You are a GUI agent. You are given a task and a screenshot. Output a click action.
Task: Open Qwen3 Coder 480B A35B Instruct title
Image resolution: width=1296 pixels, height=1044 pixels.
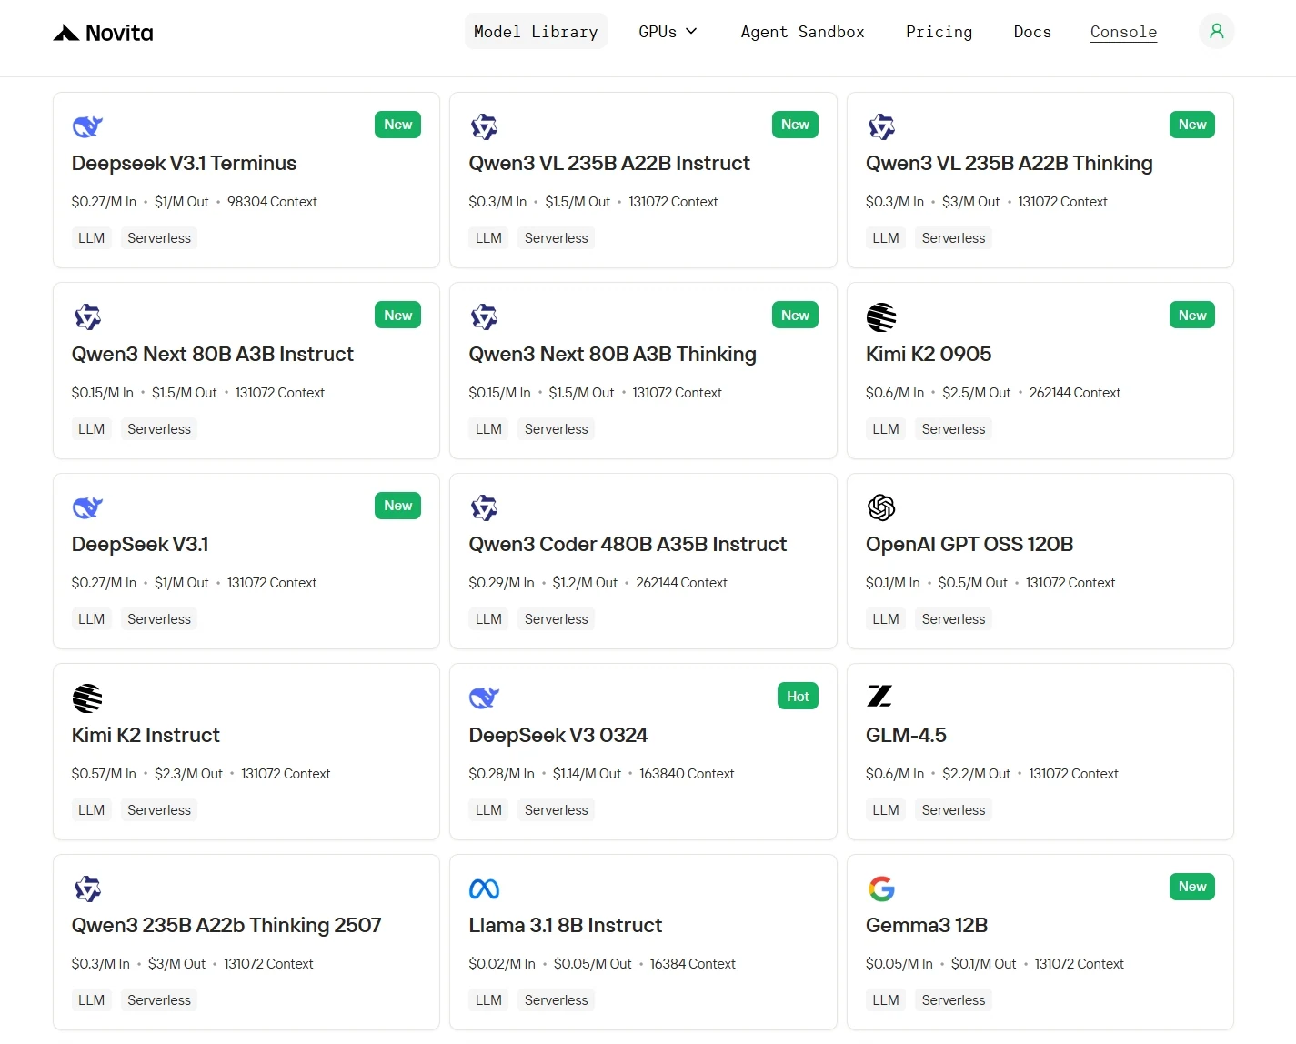(628, 545)
